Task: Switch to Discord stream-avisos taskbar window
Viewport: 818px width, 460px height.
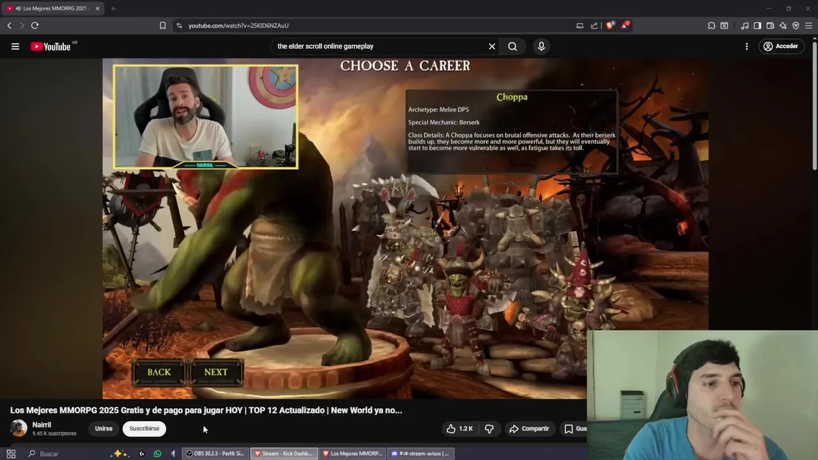Action: (421, 454)
